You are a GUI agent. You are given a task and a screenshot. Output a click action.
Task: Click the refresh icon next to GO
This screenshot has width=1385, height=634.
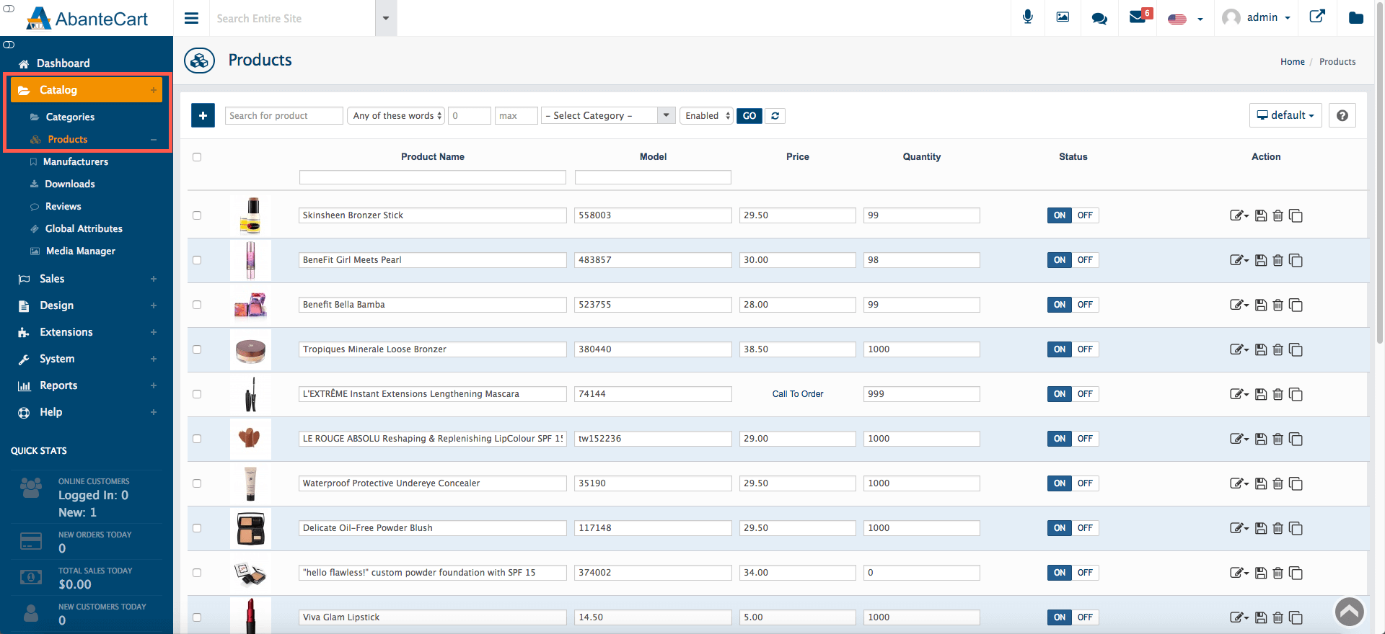[x=775, y=116]
